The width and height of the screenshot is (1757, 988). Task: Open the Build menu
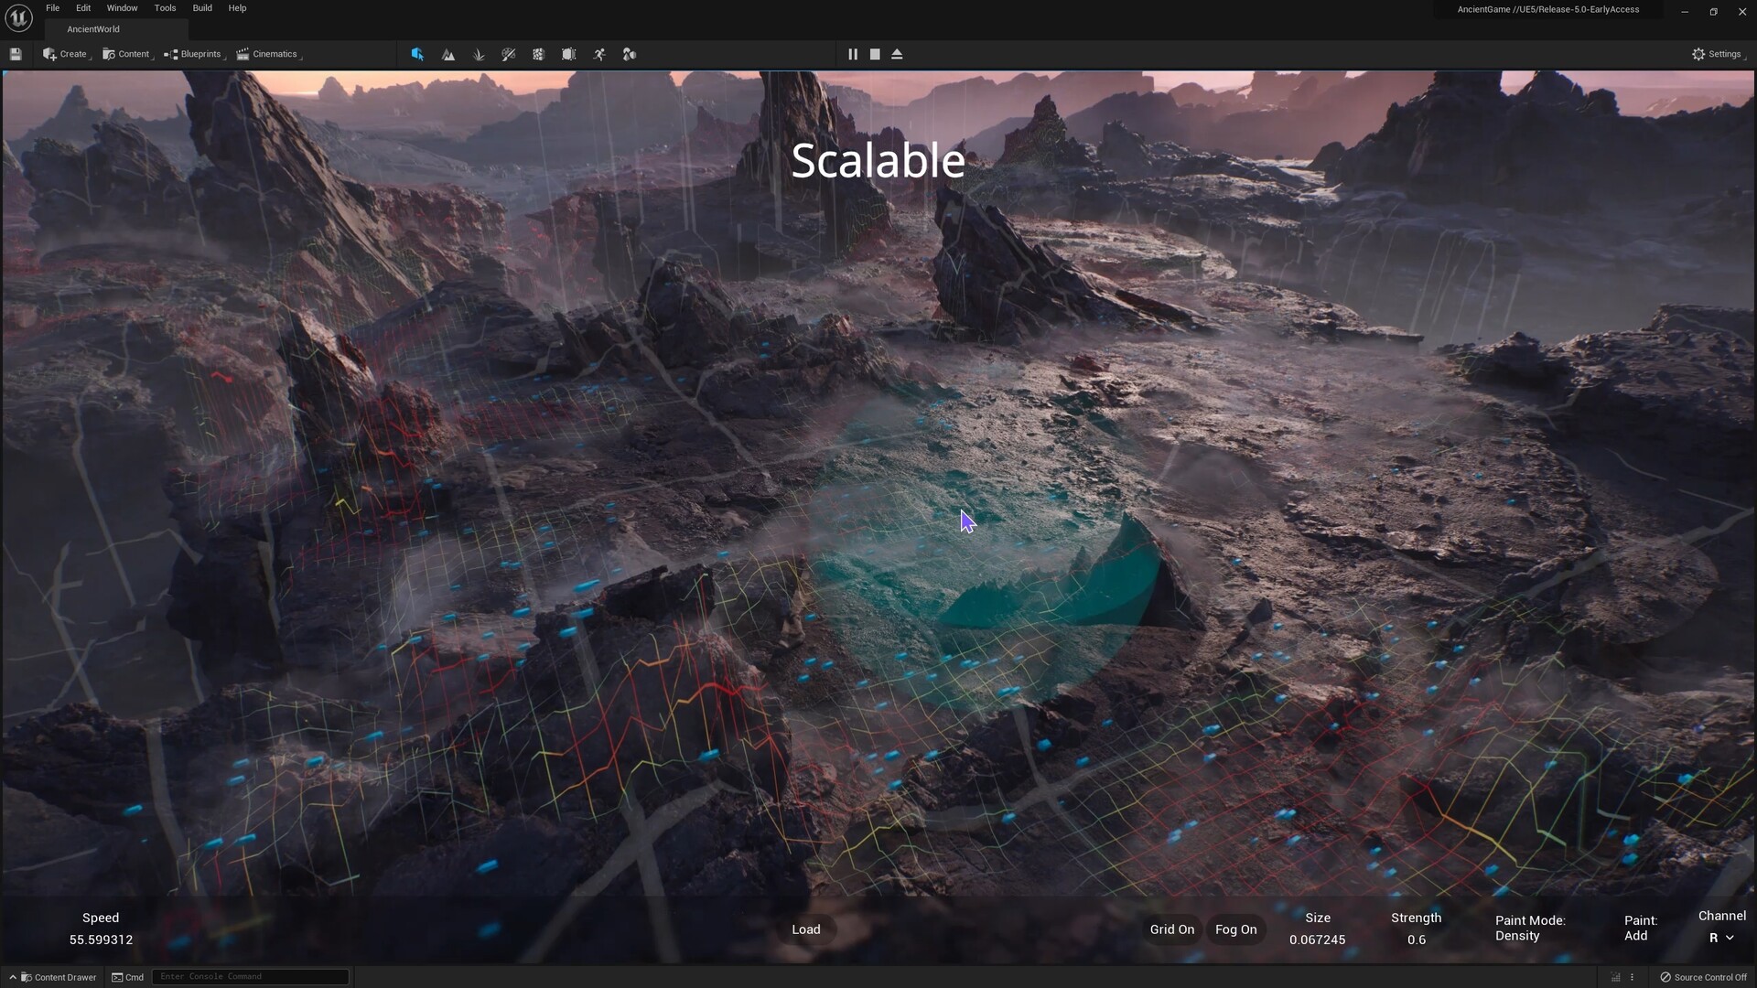201,8
